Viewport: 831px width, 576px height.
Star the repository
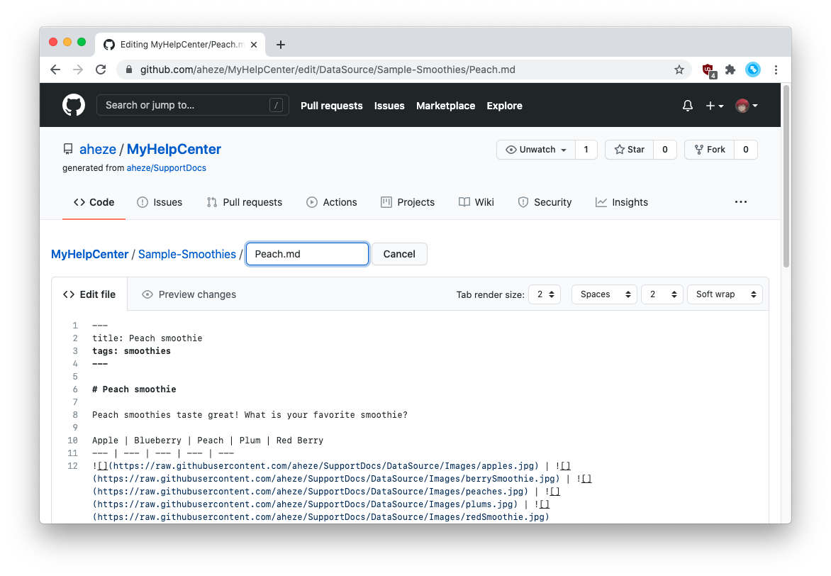pos(629,150)
